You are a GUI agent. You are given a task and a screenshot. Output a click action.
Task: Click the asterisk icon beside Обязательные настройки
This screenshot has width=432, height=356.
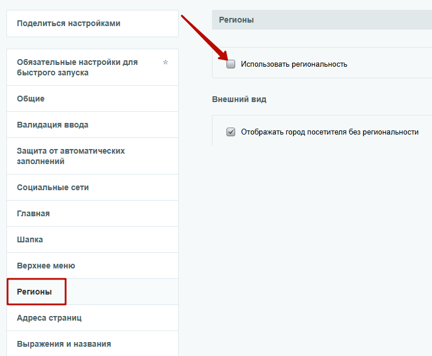[165, 62]
